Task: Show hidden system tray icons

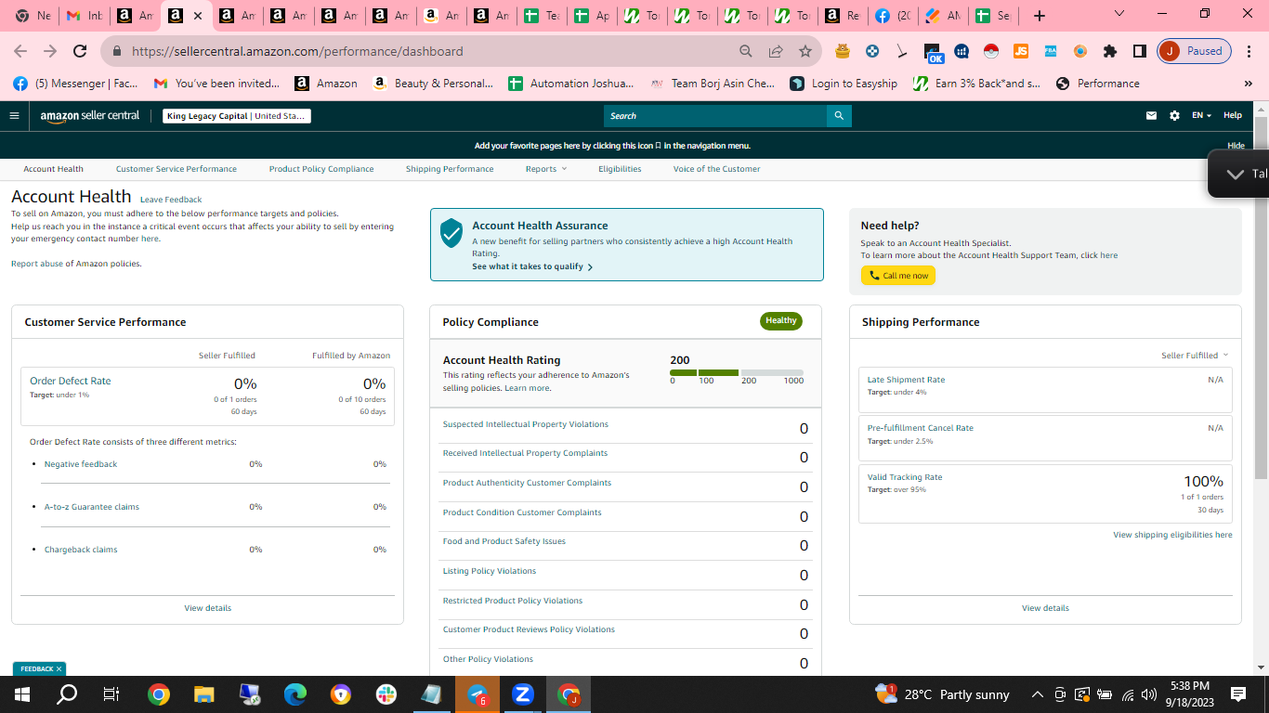Action: pos(1037,694)
